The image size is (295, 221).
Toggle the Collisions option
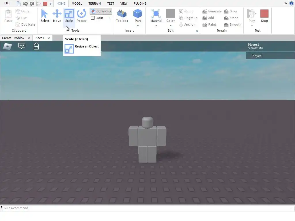tap(101, 11)
